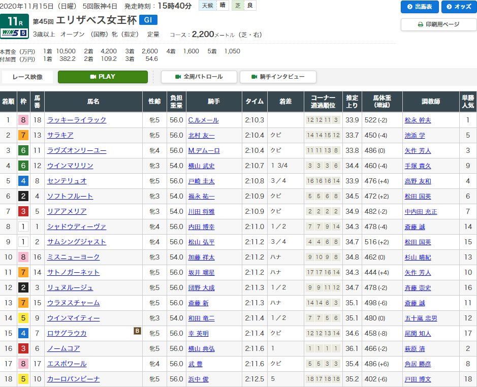Screen dimensions: 477x387
Task: Click the WIN5 badge icon
Action: [14, 33]
